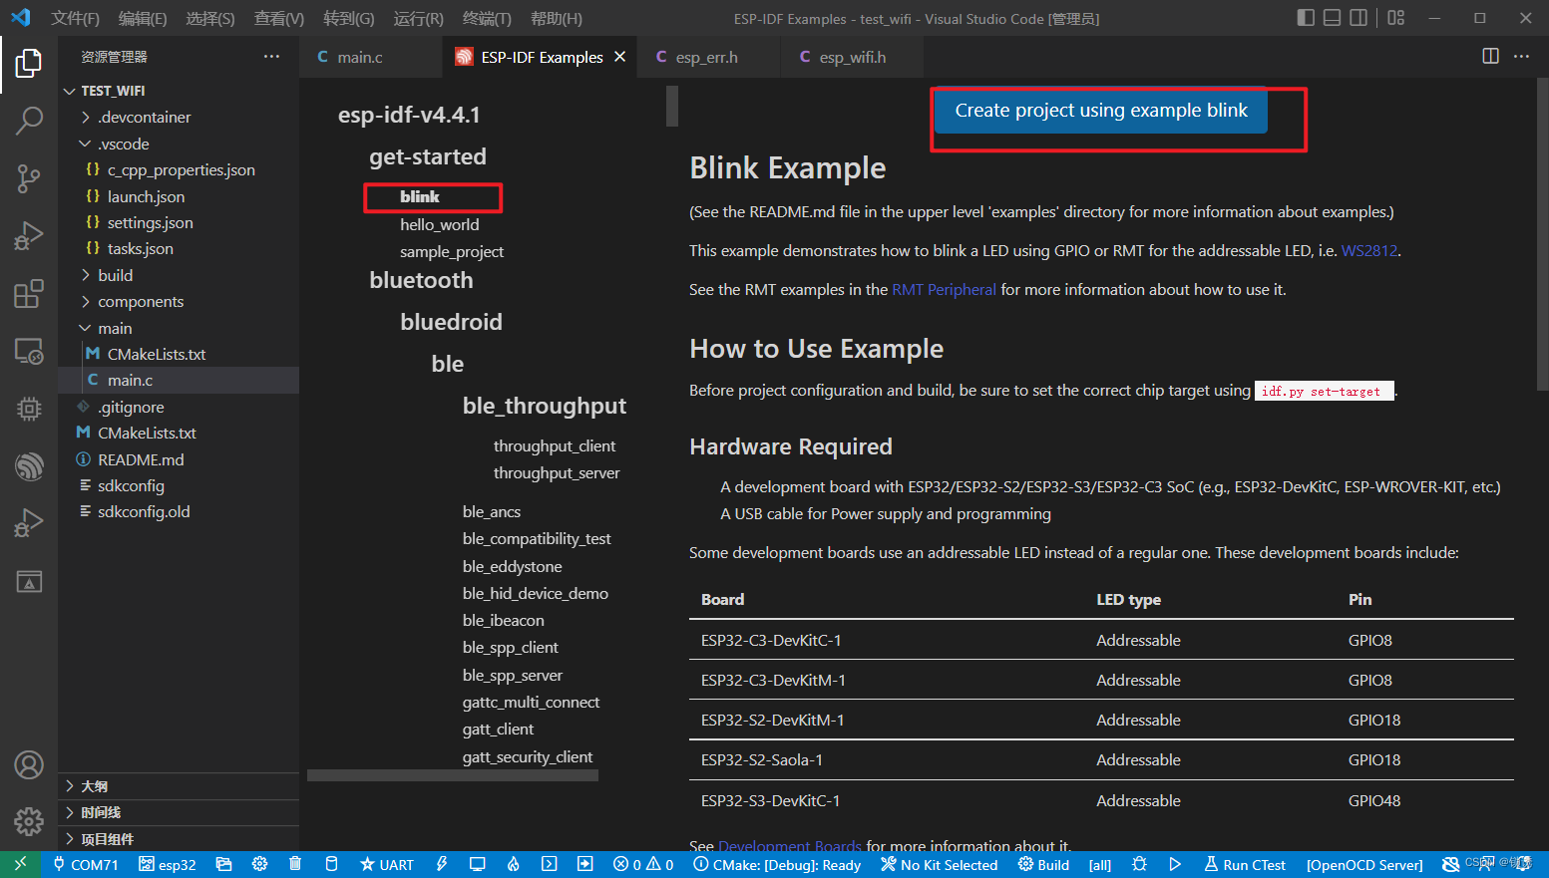Open the 终端(T) menu

point(487,18)
